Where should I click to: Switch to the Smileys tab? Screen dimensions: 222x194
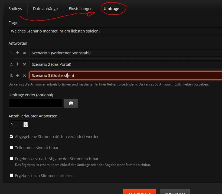coord(15,9)
